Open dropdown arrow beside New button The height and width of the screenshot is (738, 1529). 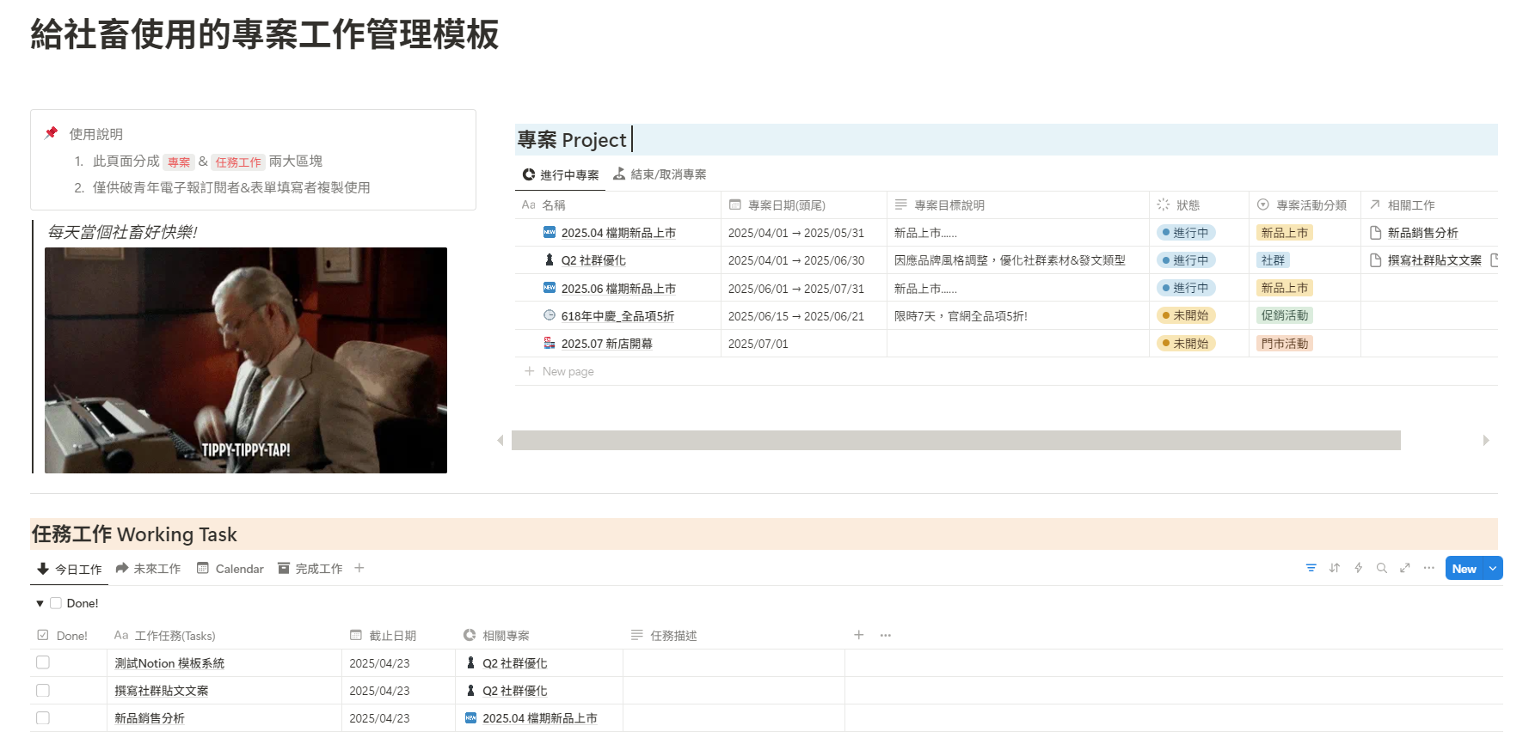pyautogui.click(x=1493, y=568)
